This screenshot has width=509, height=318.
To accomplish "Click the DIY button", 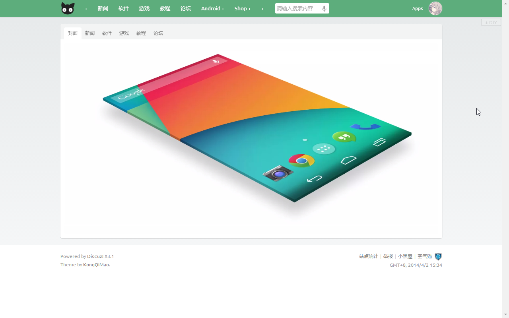I will (x=491, y=23).
